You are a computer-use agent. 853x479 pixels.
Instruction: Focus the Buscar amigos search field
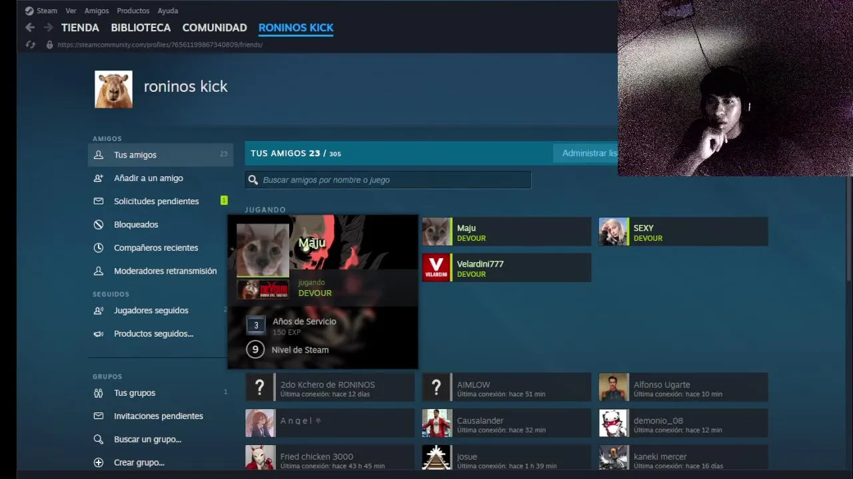point(388,180)
